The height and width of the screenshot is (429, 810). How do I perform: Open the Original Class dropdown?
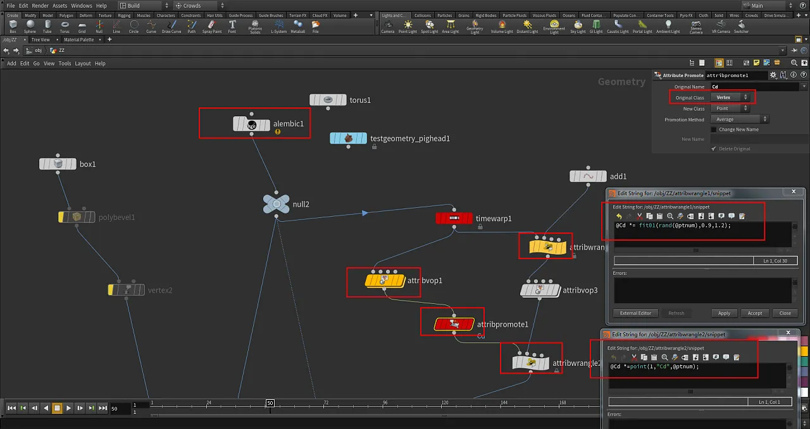point(731,98)
